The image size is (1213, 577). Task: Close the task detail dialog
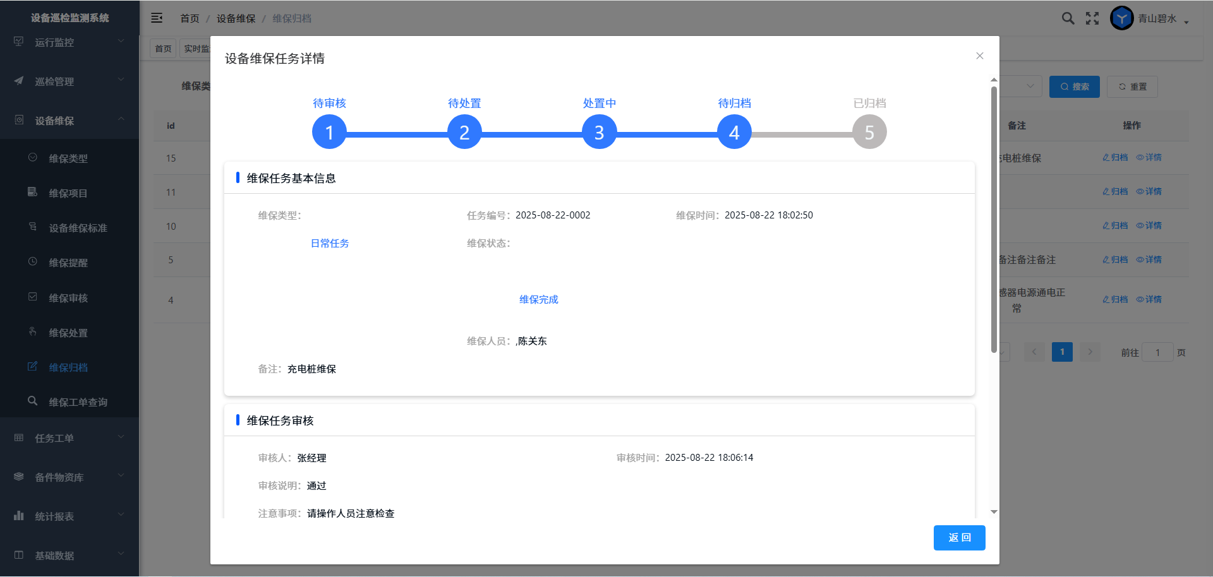[x=979, y=56]
